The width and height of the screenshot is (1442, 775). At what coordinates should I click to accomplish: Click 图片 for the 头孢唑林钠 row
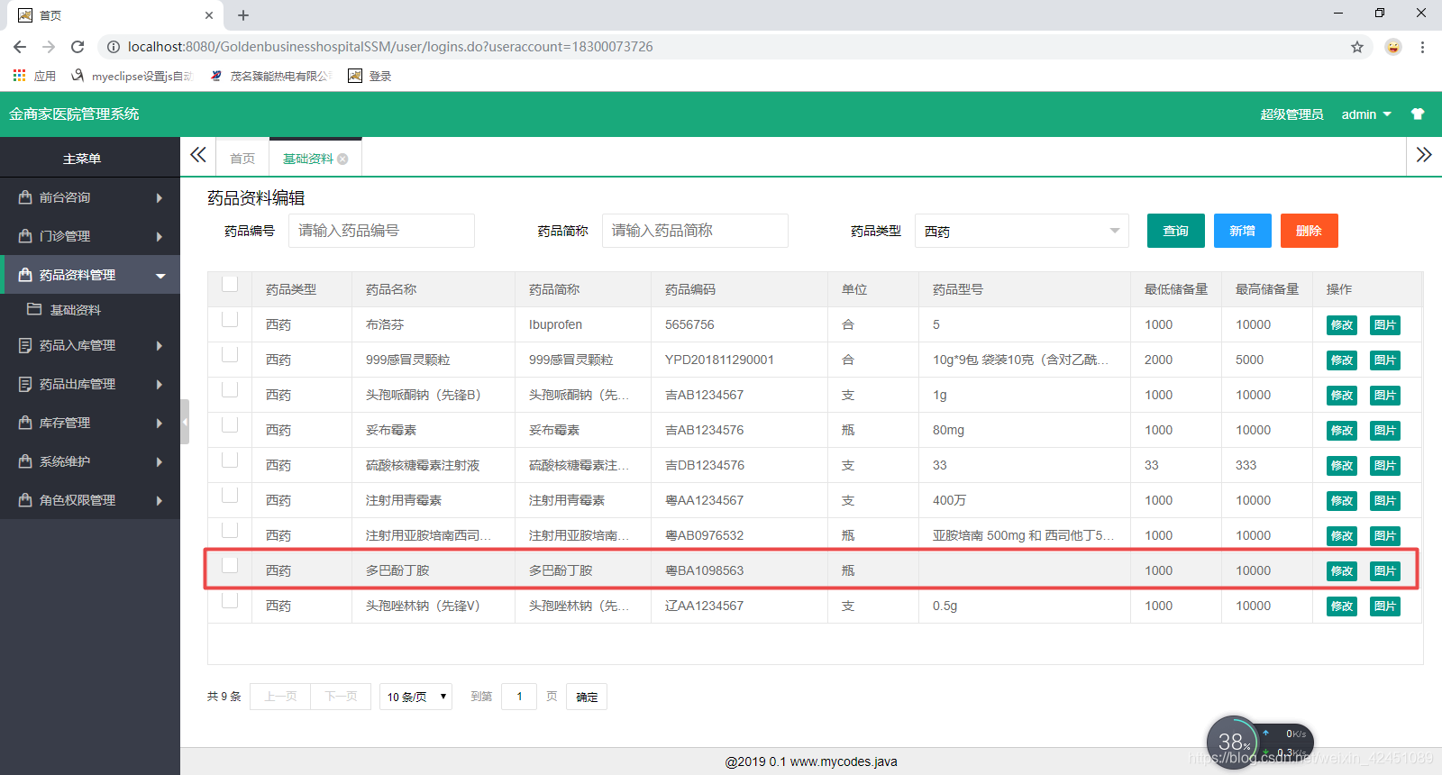tap(1385, 606)
